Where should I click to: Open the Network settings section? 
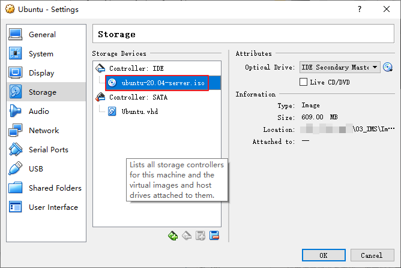(x=44, y=131)
